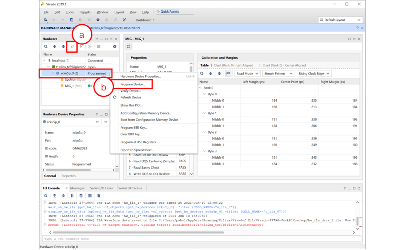Open the Dashboard dropdown
The height and width of the screenshot is (250, 406).
[145, 20]
